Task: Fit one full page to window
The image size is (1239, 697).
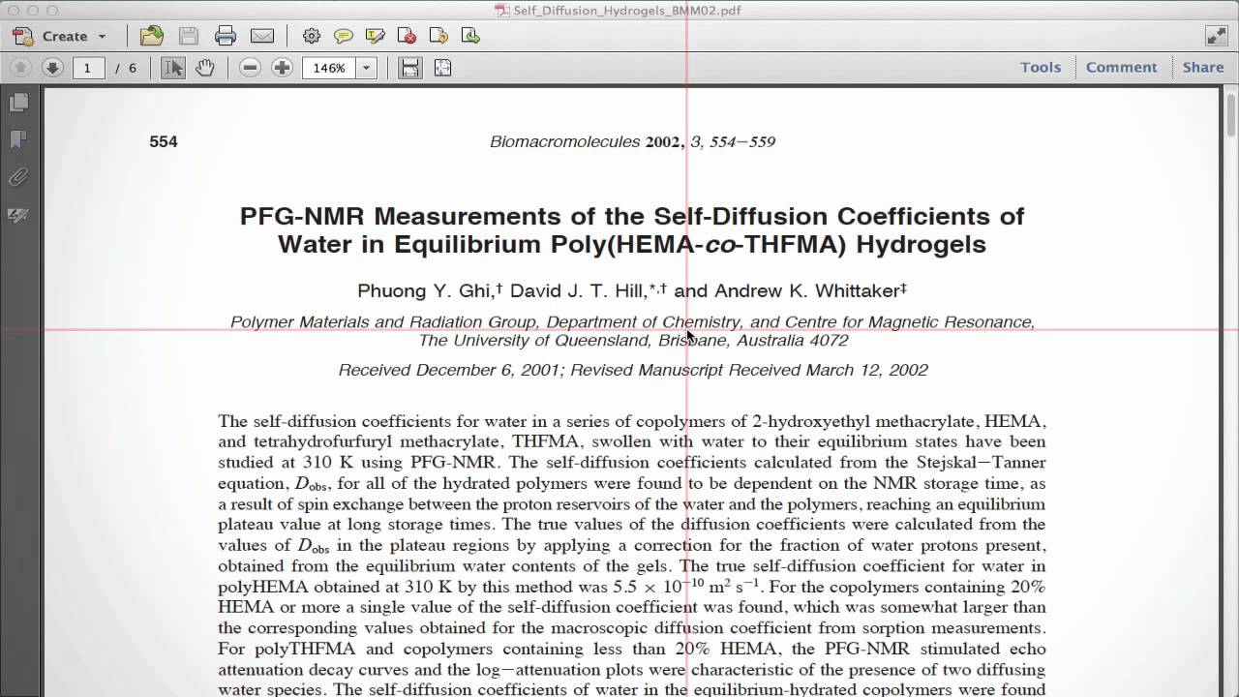Action: [x=442, y=68]
